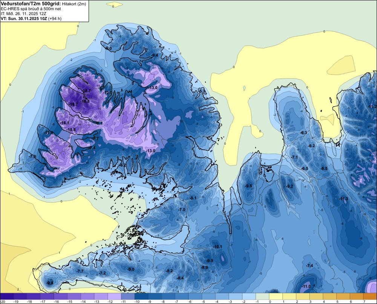Select the -8.1 temperature value
The height and width of the screenshot is (304, 377).
[193, 198]
